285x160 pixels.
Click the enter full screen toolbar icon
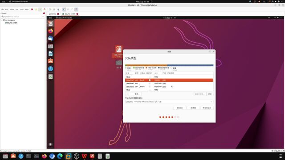(72, 9)
